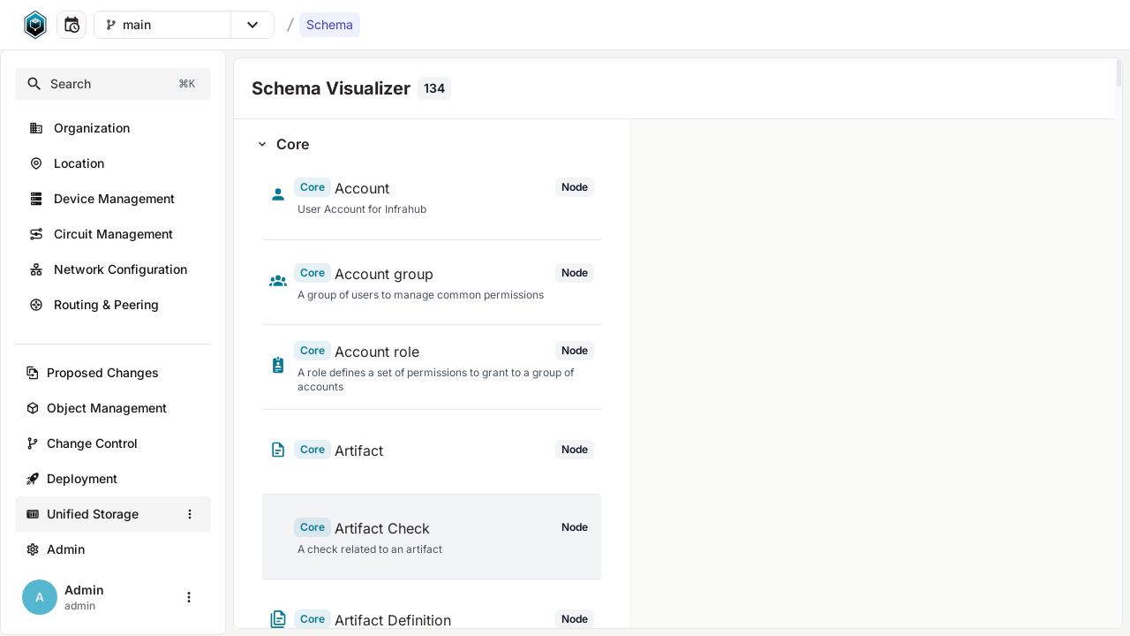Open the Admin user options menu
This screenshot has width=1130, height=636.
coord(189,597)
